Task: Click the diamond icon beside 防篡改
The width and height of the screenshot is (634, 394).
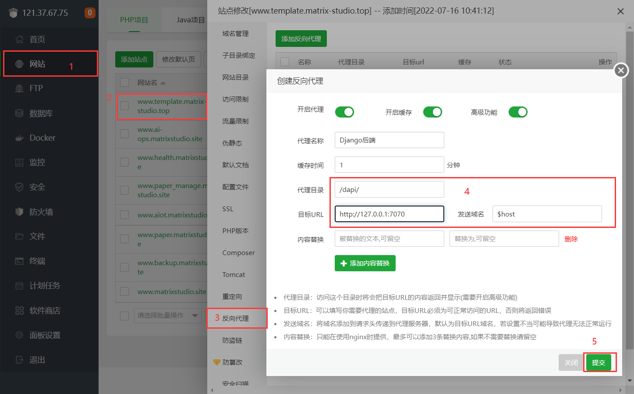Action: click(216, 362)
